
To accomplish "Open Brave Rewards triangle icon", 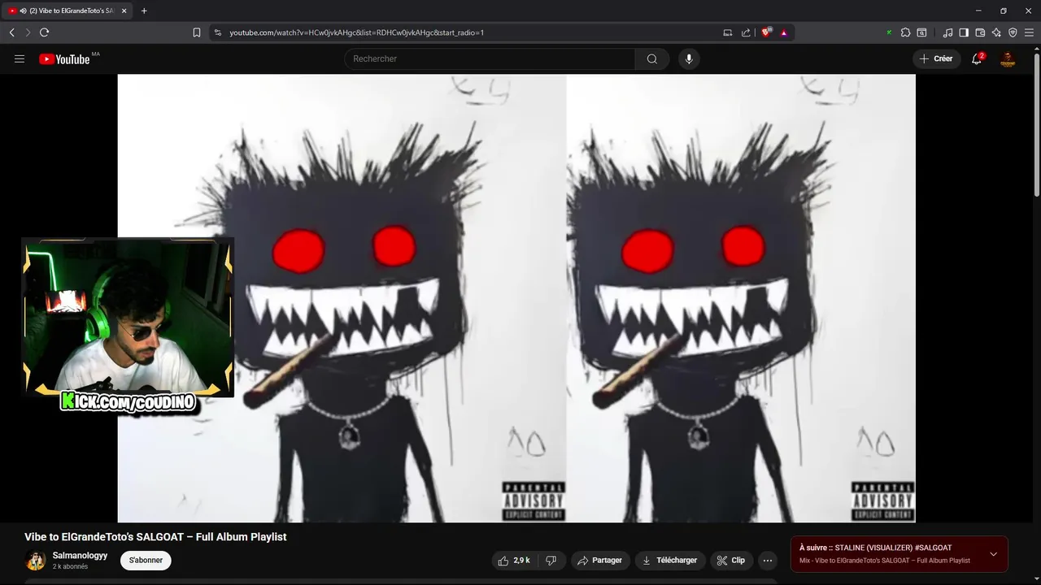I will click(x=784, y=32).
